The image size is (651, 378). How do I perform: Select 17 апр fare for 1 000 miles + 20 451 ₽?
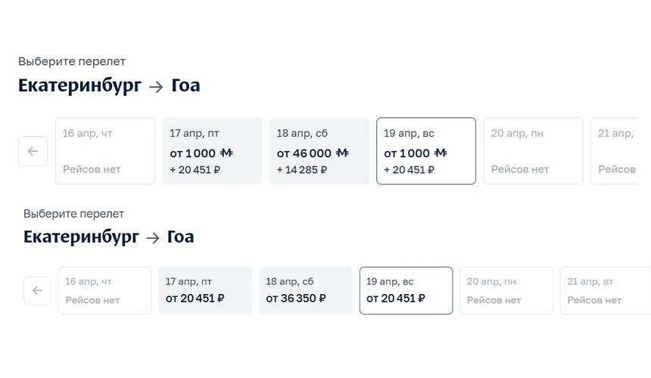[x=212, y=151]
